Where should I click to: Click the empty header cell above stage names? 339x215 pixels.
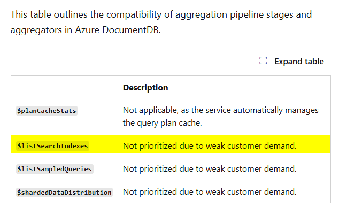coord(65,87)
